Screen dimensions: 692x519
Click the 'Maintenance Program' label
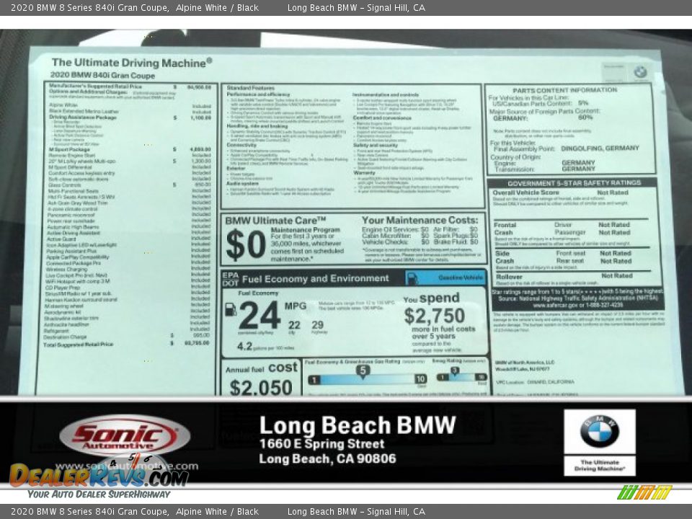(306, 230)
